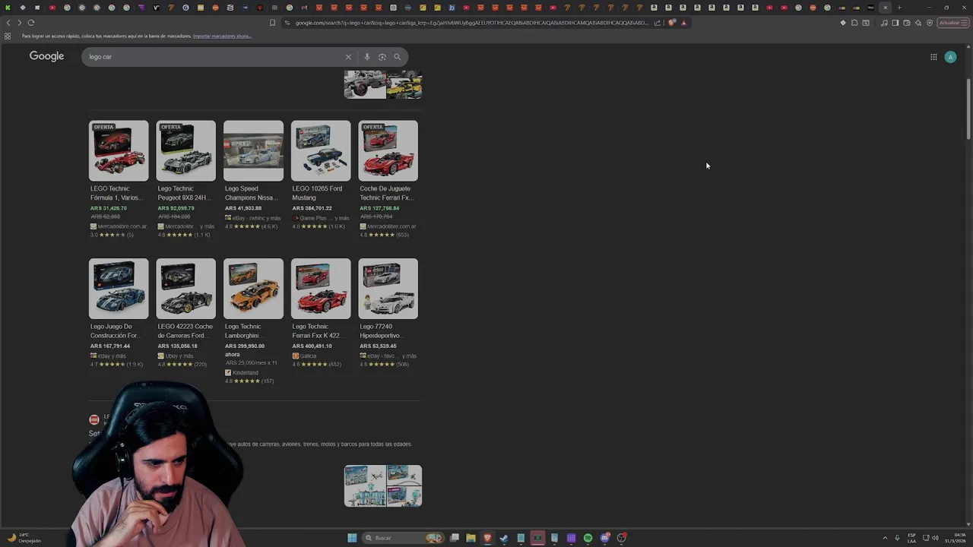Open Importar marcadores ahora link

pyautogui.click(x=222, y=36)
